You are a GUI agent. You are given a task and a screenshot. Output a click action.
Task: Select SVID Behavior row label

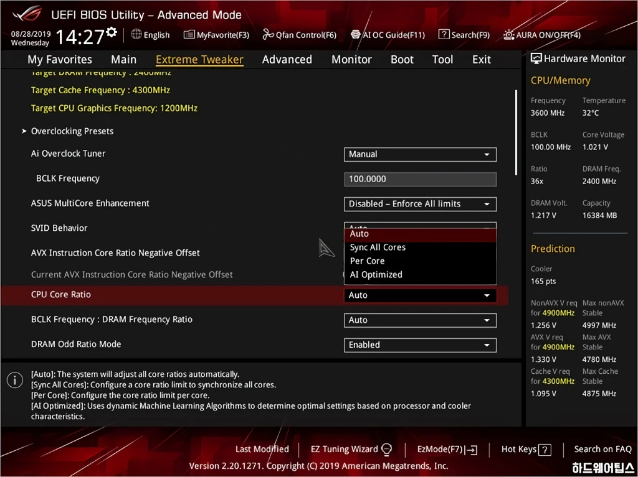59,228
